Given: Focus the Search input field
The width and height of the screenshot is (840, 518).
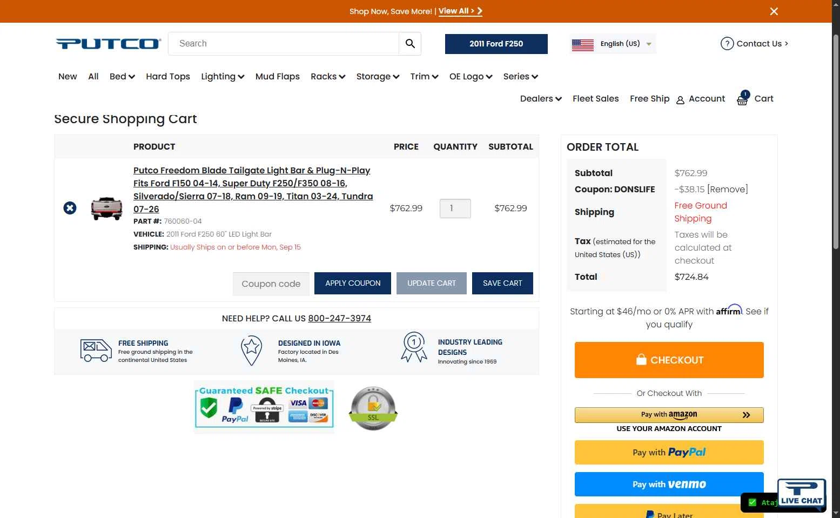Looking at the screenshot, I should [284, 44].
